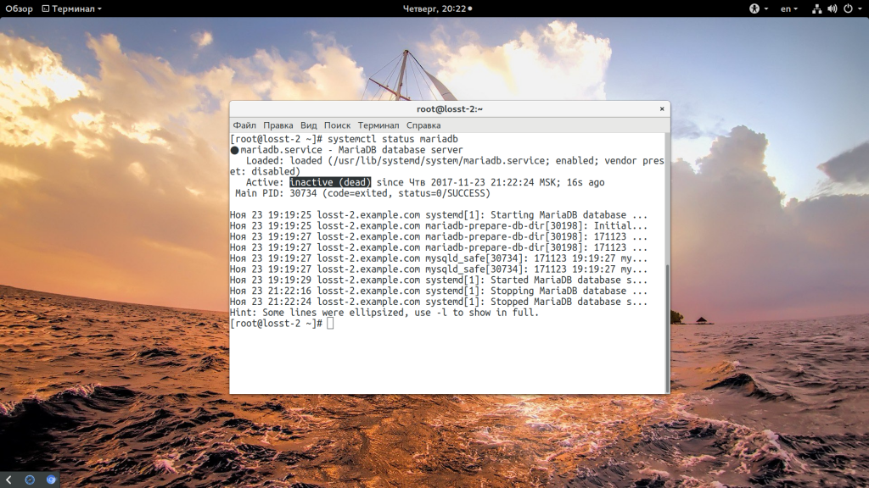Click the wired network status icon
Image resolution: width=869 pixels, height=488 pixels.
816,8
